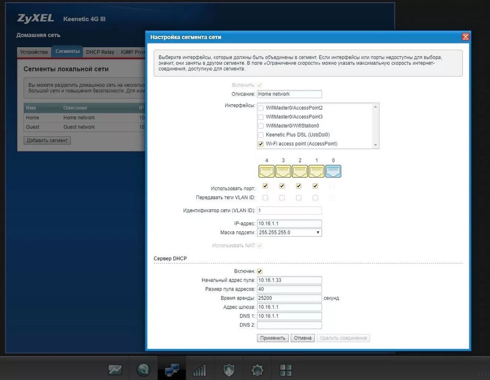Uncheck use port 4 checkbox
The height and width of the screenshot is (380, 490).
[x=265, y=186]
